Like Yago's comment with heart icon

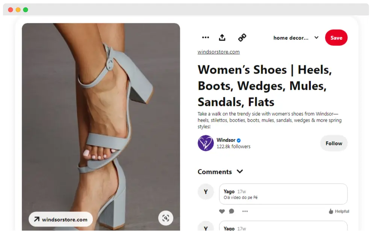(x=222, y=211)
